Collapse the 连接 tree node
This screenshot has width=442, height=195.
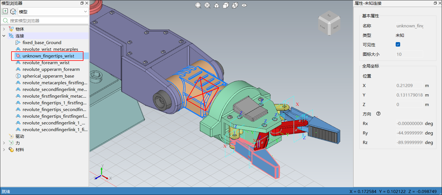coord(4,36)
